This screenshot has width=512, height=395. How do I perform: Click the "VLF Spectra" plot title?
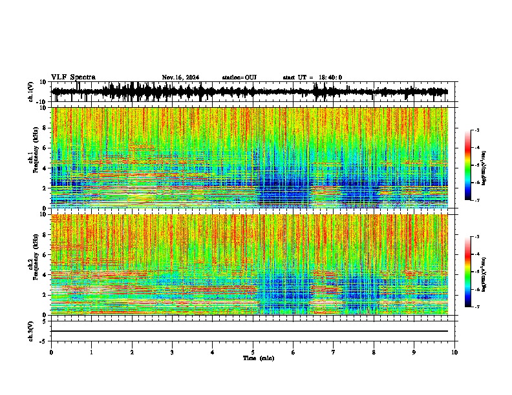73,77
